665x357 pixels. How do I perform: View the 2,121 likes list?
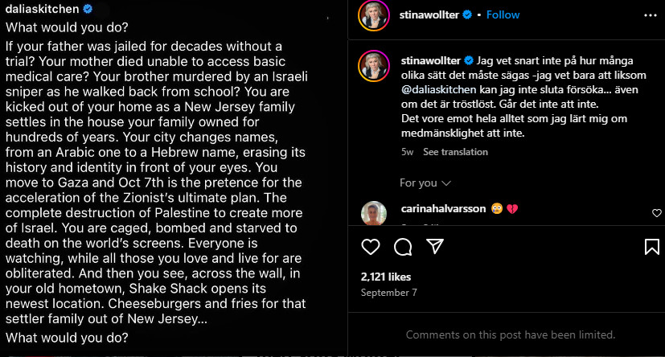point(384,276)
